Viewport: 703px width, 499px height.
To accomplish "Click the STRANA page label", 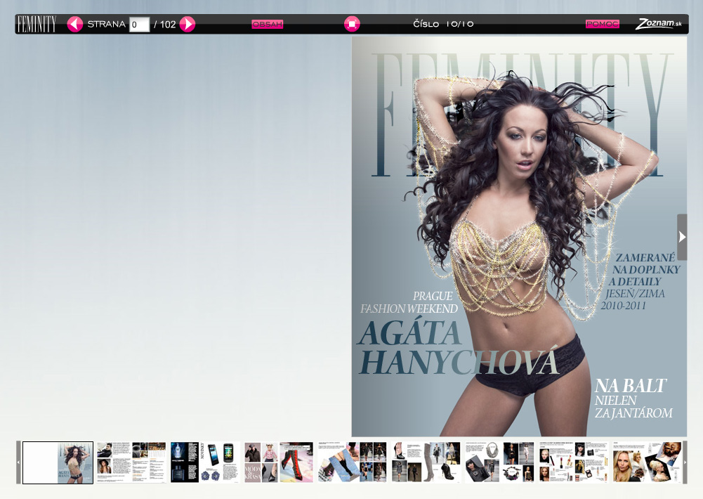I will click(106, 24).
